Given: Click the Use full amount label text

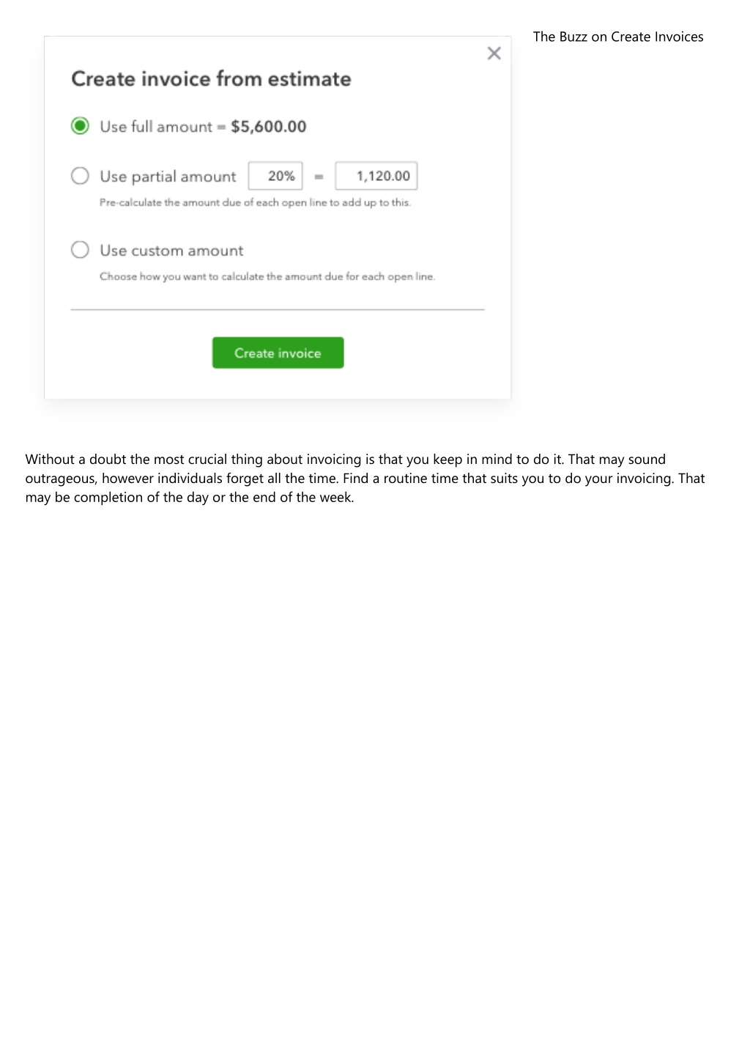Looking at the screenshot, I should pyautogui.click(x=156, y=127).
